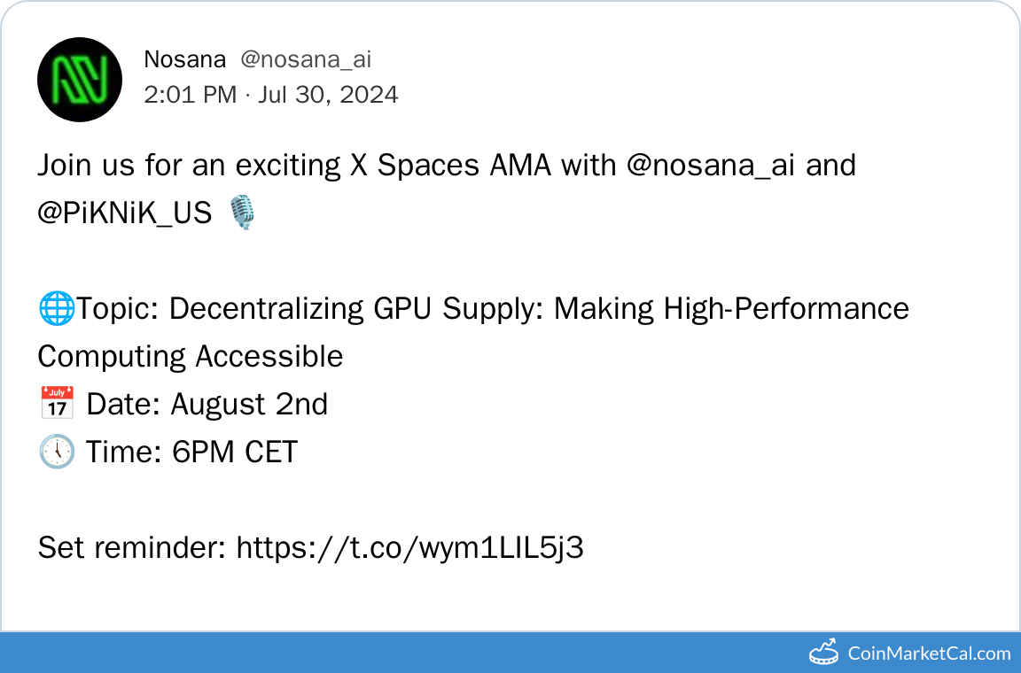
Task: Open the t.co/wym1LIL5j3 reminder link
Action: [409, 548]
